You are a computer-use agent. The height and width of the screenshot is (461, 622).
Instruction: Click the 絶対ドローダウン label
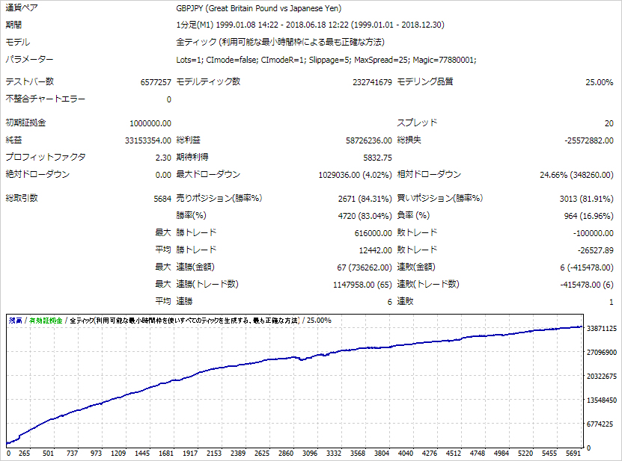pyautogui.click(x=37, y=174)
